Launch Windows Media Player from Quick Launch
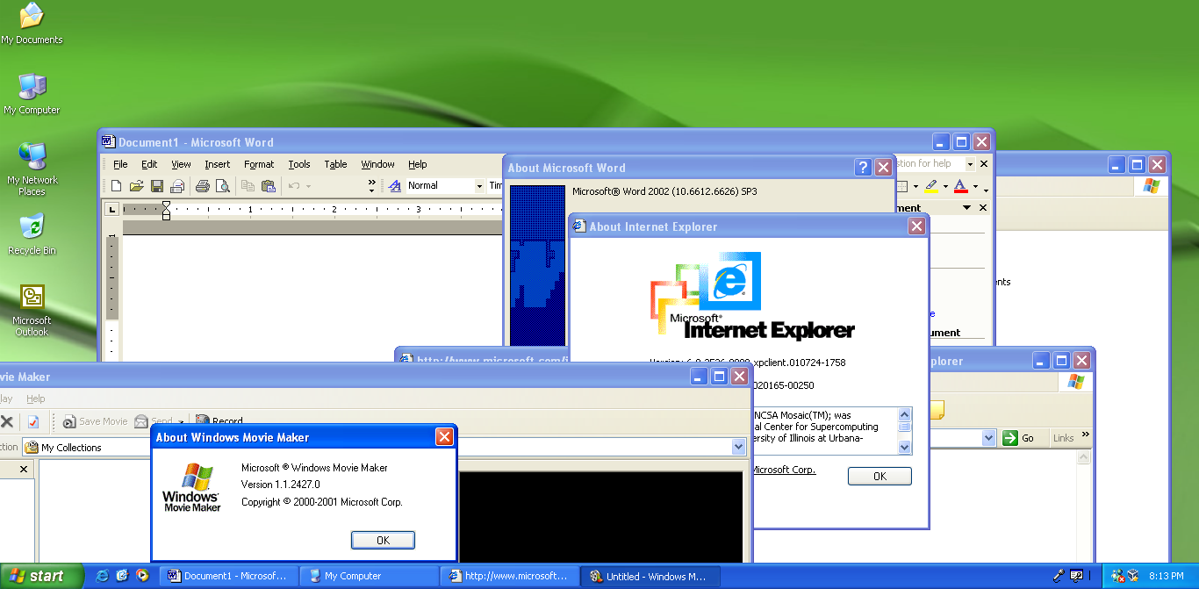The height and width of the screenshot is (589, 1199). [x=142, y=576]
